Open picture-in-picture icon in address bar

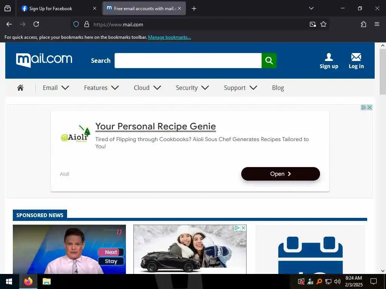(x=312, y=24)
